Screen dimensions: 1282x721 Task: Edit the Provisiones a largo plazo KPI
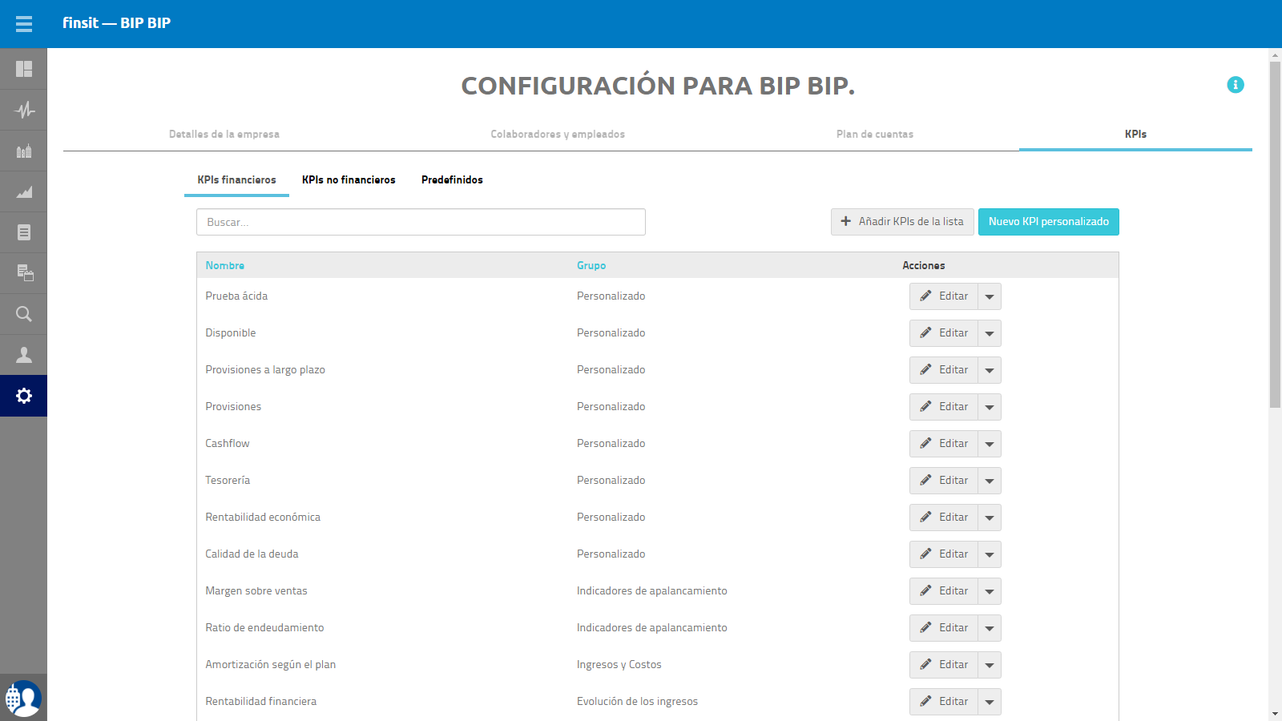(x=944, y=370)
